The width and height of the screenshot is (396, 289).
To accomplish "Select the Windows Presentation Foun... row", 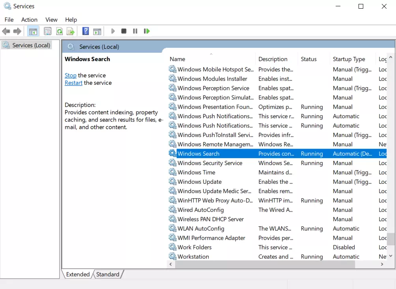I will pyautogui.click(x=277, y=107).
